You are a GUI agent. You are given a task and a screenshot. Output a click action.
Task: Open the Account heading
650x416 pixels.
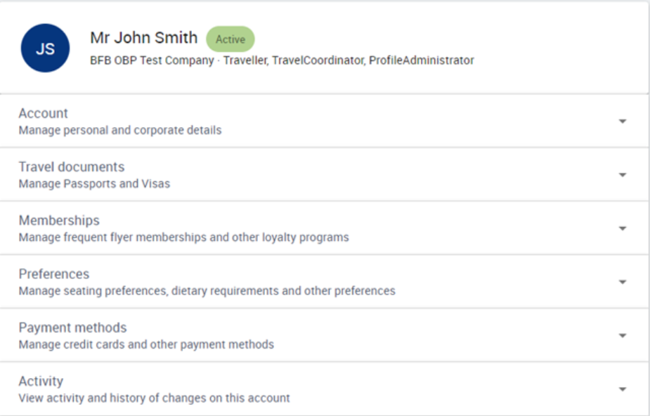coord(43,113)
